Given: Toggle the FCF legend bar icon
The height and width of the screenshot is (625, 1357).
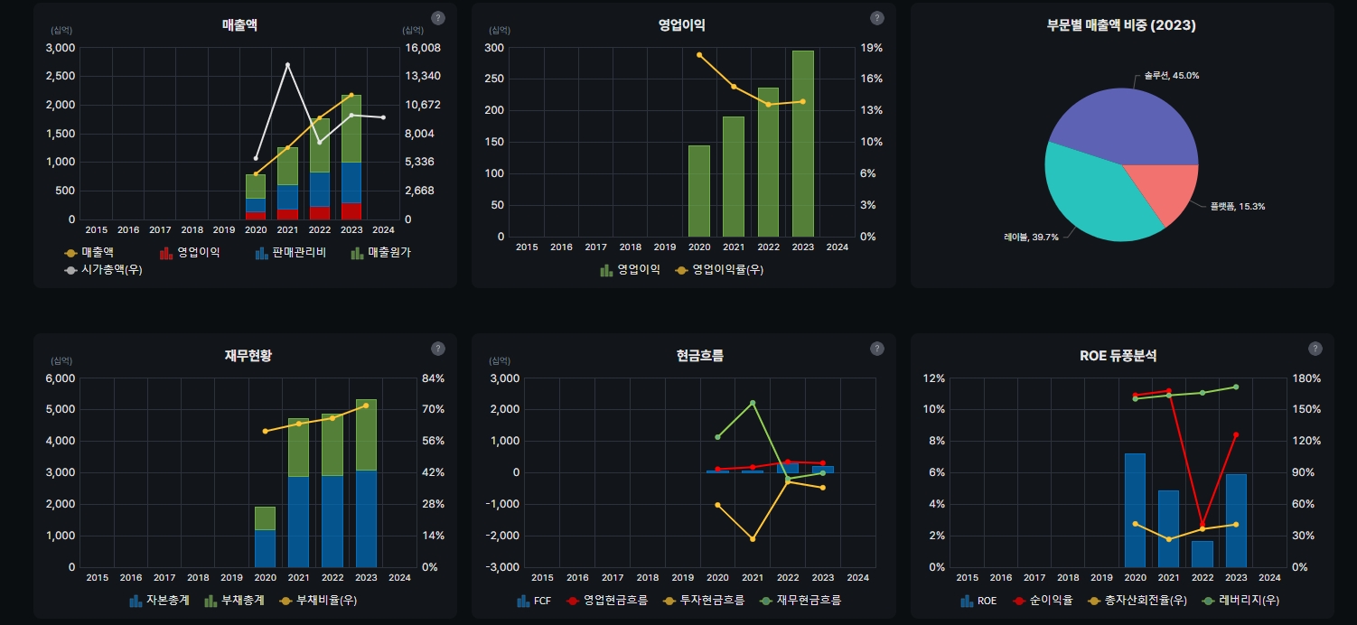Looking at the screenshot, I should click(524, 600).
